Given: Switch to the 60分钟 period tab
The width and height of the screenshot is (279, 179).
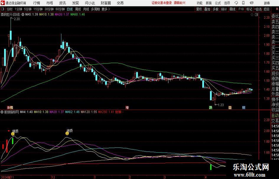Looking at the screenshot, I should tap(60, 9).
